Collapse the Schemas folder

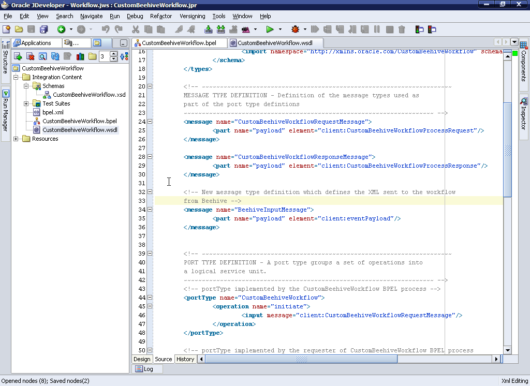[25, 85]
